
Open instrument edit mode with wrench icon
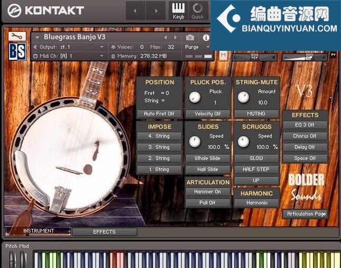(x=17, y=37)
